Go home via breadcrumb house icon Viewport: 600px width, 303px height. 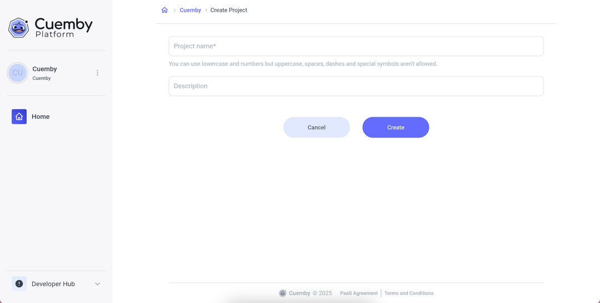164,10
